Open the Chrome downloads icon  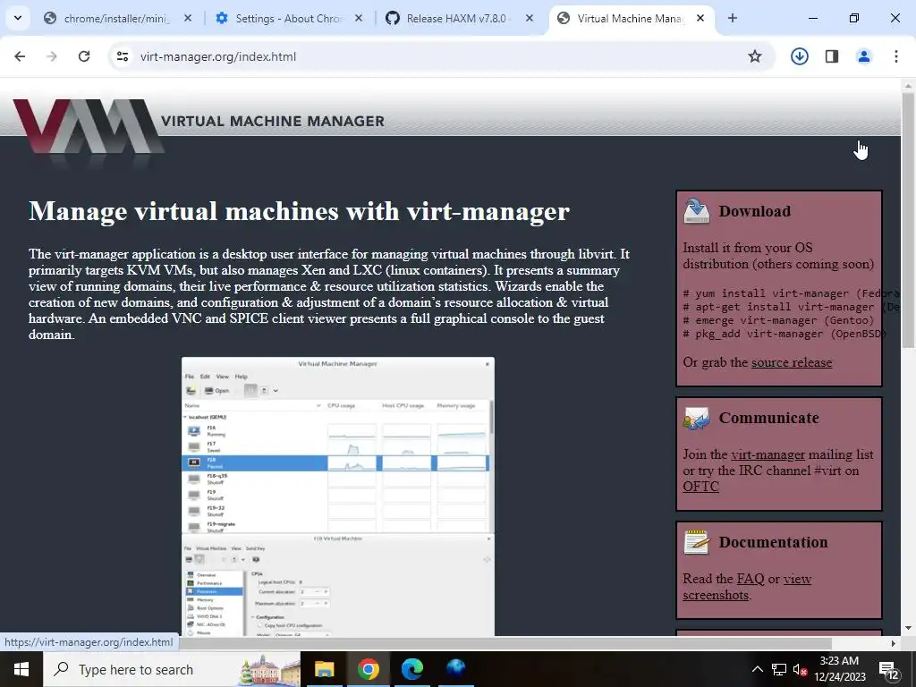pos(799,56)
